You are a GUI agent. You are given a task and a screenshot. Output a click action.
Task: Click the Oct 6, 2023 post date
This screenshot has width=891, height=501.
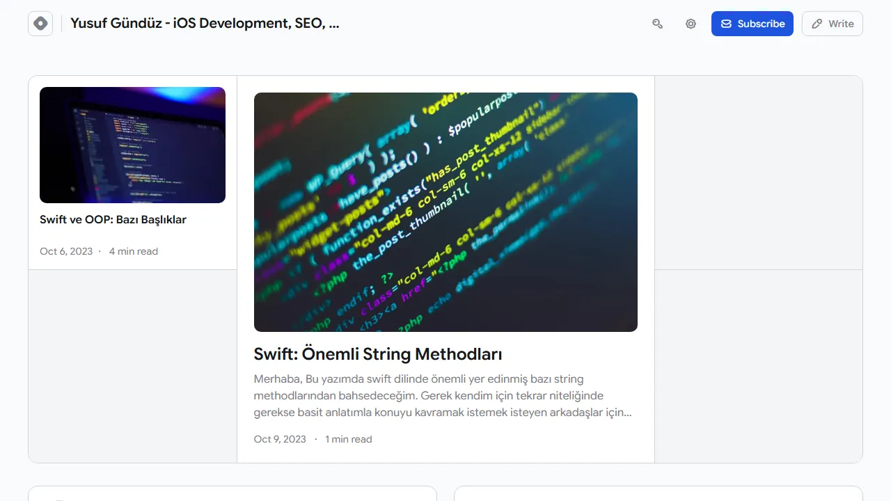coord(66,251)
